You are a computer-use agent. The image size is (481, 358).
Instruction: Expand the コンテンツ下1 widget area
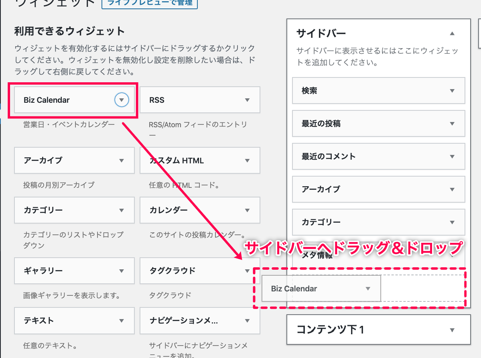coord(452,330)
